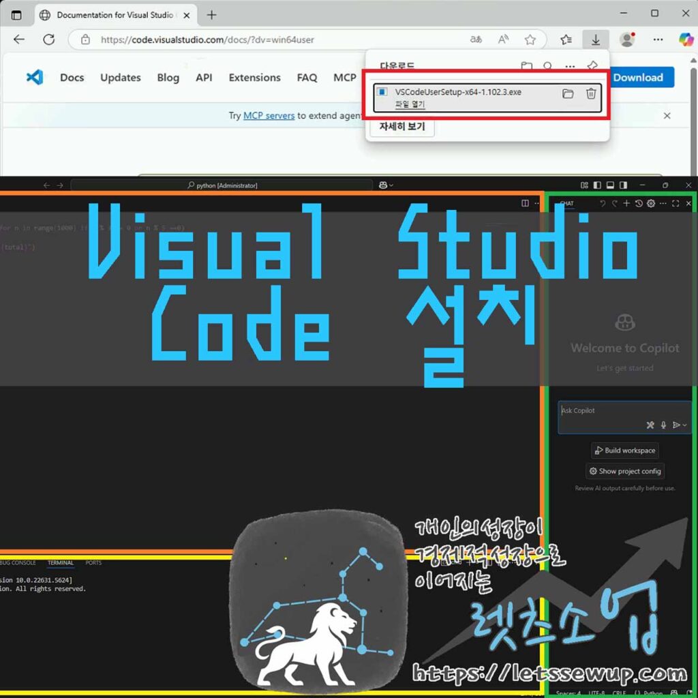Select the CHAT panel tab

(566, 203)
